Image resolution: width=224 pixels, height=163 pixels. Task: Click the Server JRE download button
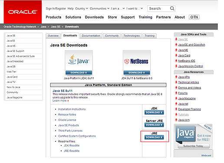click(x=154, y=125)
